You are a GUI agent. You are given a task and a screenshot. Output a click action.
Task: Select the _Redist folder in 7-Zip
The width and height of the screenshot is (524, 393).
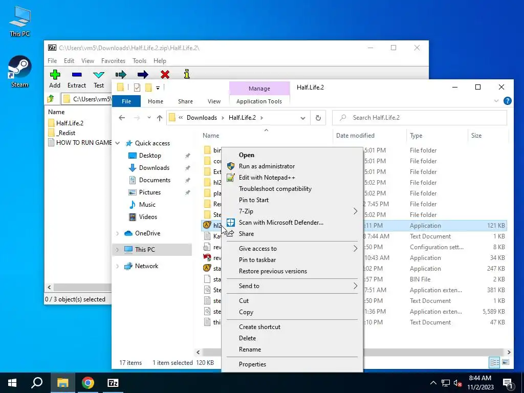[62, 133]
